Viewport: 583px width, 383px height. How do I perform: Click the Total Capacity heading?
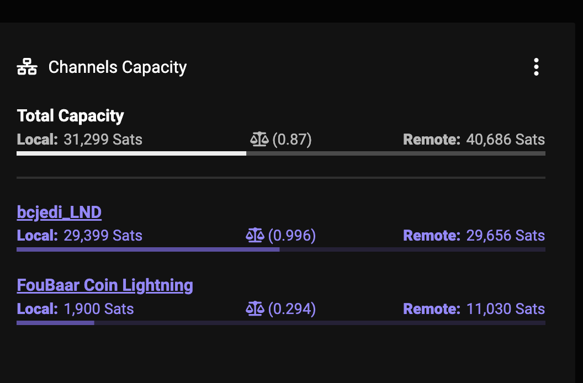pyautogui.click(x=70, y=116)
